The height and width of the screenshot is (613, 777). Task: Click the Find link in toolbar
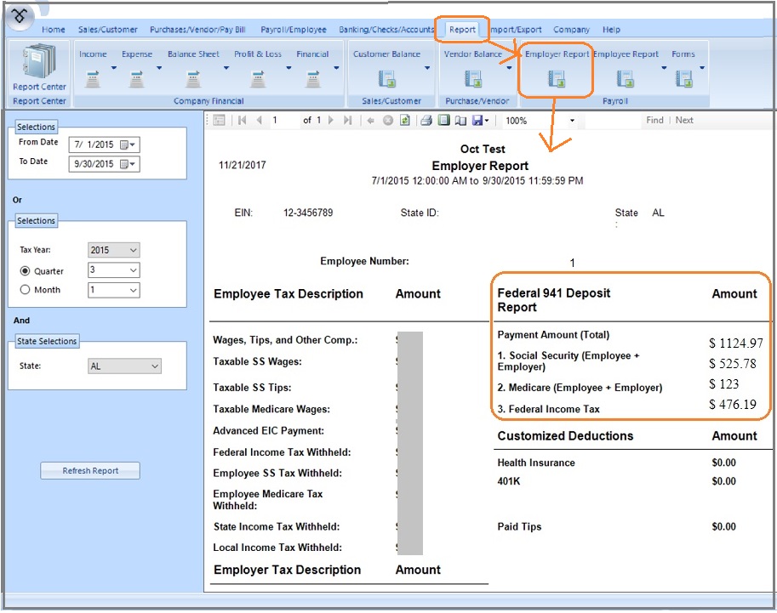click(x=654, y=121)
